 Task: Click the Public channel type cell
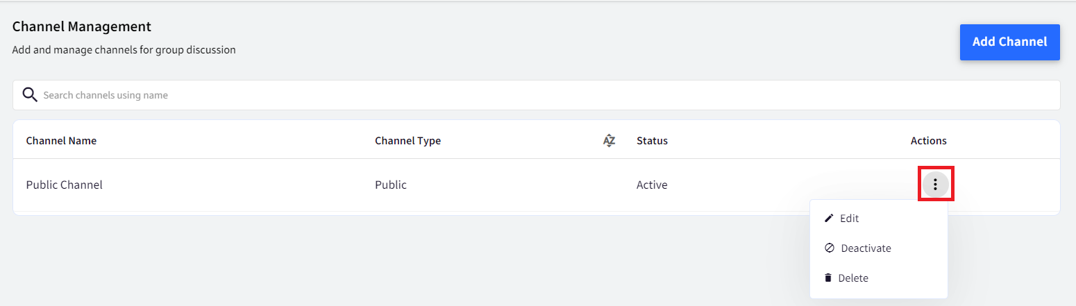click(390, 185)
